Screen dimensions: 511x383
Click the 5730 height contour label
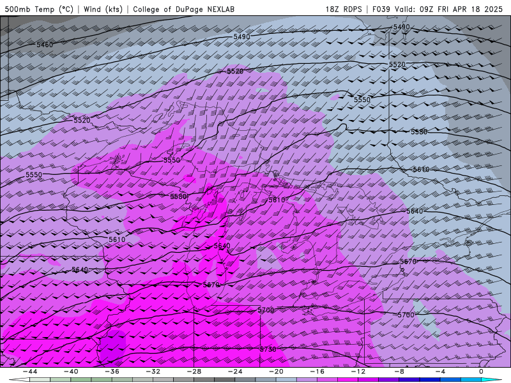pyautogui.click(x=268, y=349)
